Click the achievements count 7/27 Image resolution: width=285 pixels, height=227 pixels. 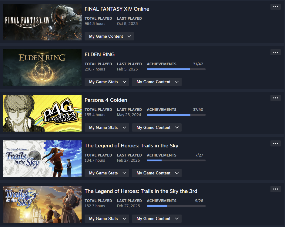199,155
